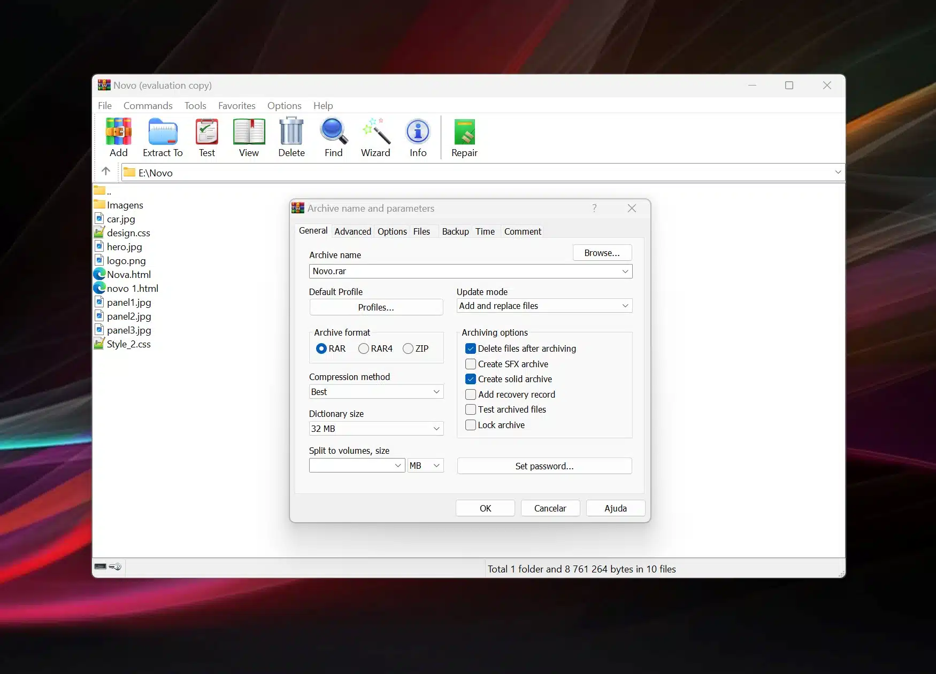Screen dimensions: 936x674
Task: Open the Commands menu
Action: pos(148,105)
